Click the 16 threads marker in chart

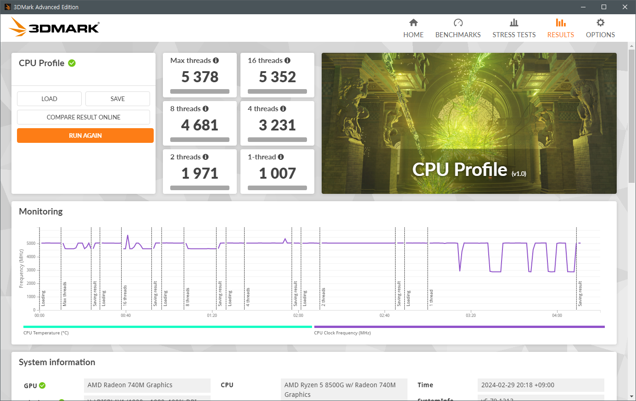125,295
